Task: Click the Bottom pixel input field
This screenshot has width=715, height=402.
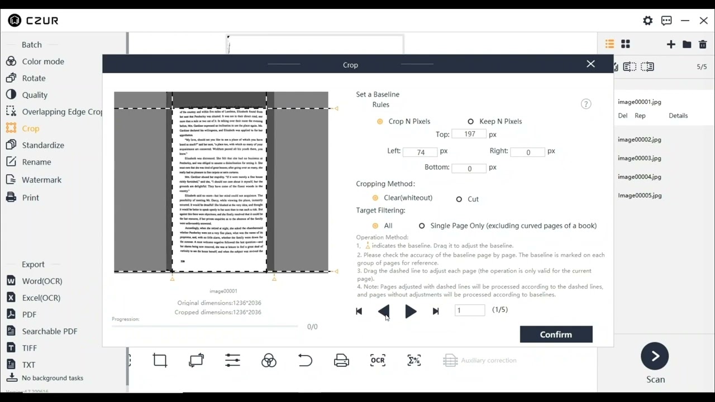Action: [469, 168]
